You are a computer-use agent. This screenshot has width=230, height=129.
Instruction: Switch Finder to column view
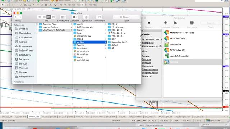click(49, 17)
